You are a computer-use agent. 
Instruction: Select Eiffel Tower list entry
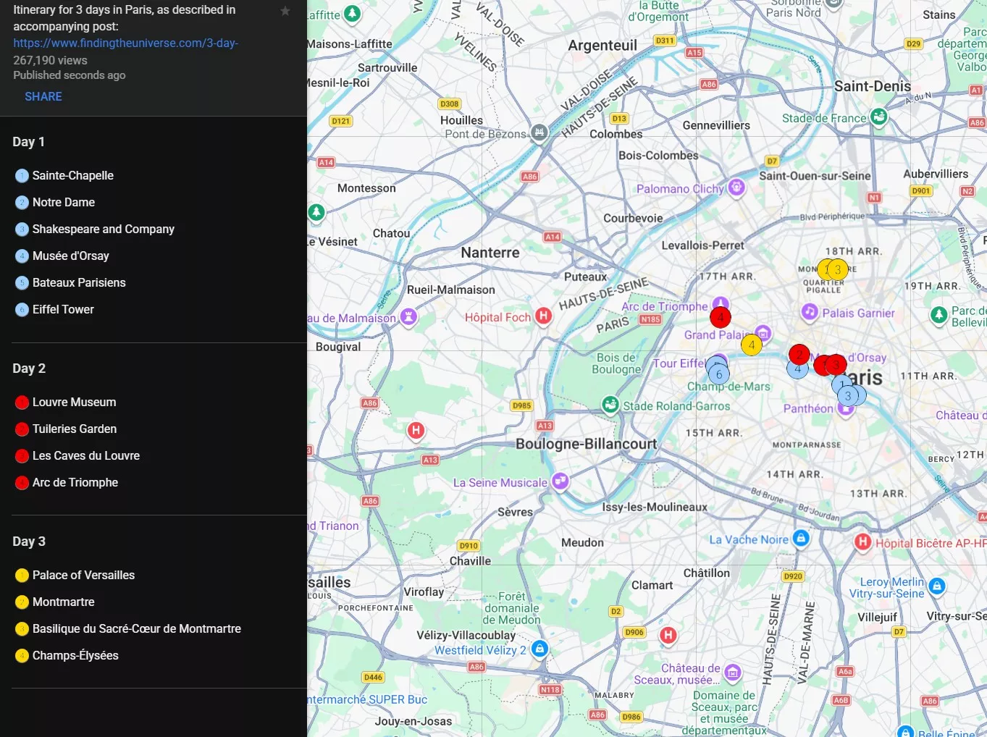tap(63, 309)
